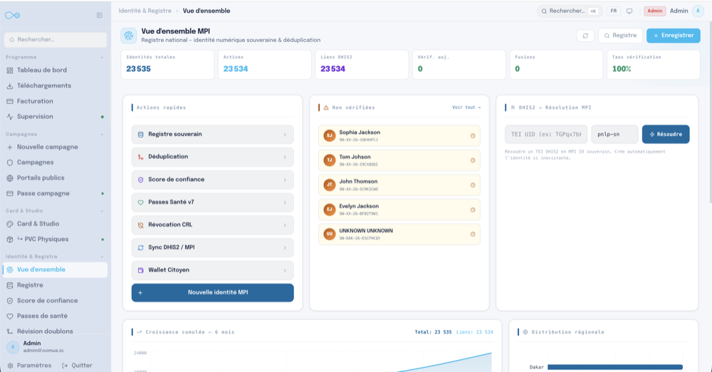712x372 pixels.
Task: Click the top bar Rechercher search box
Action: click(570, 11)
